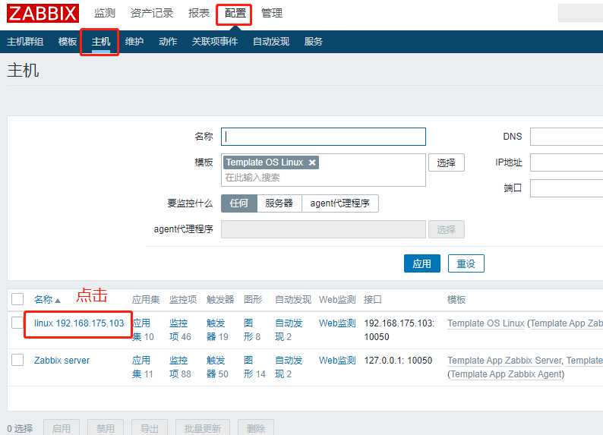Click 选择 button beside template field
603x435 pixels.
[447, 162]
